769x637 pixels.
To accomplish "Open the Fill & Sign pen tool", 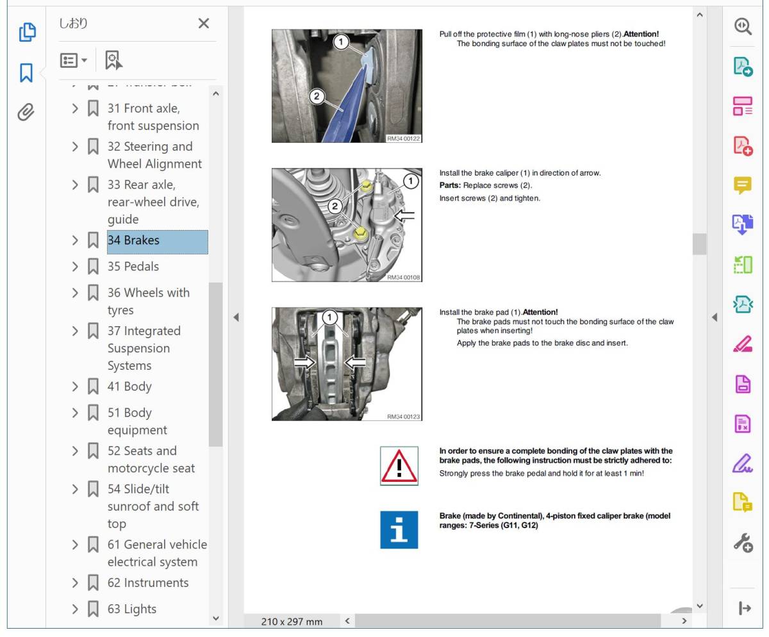I will (x=743, y=463).
